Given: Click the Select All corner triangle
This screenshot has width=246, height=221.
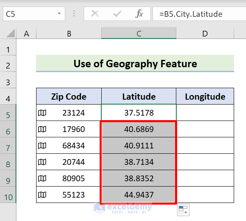Looking at the screenshot, I should click(11, 34).
